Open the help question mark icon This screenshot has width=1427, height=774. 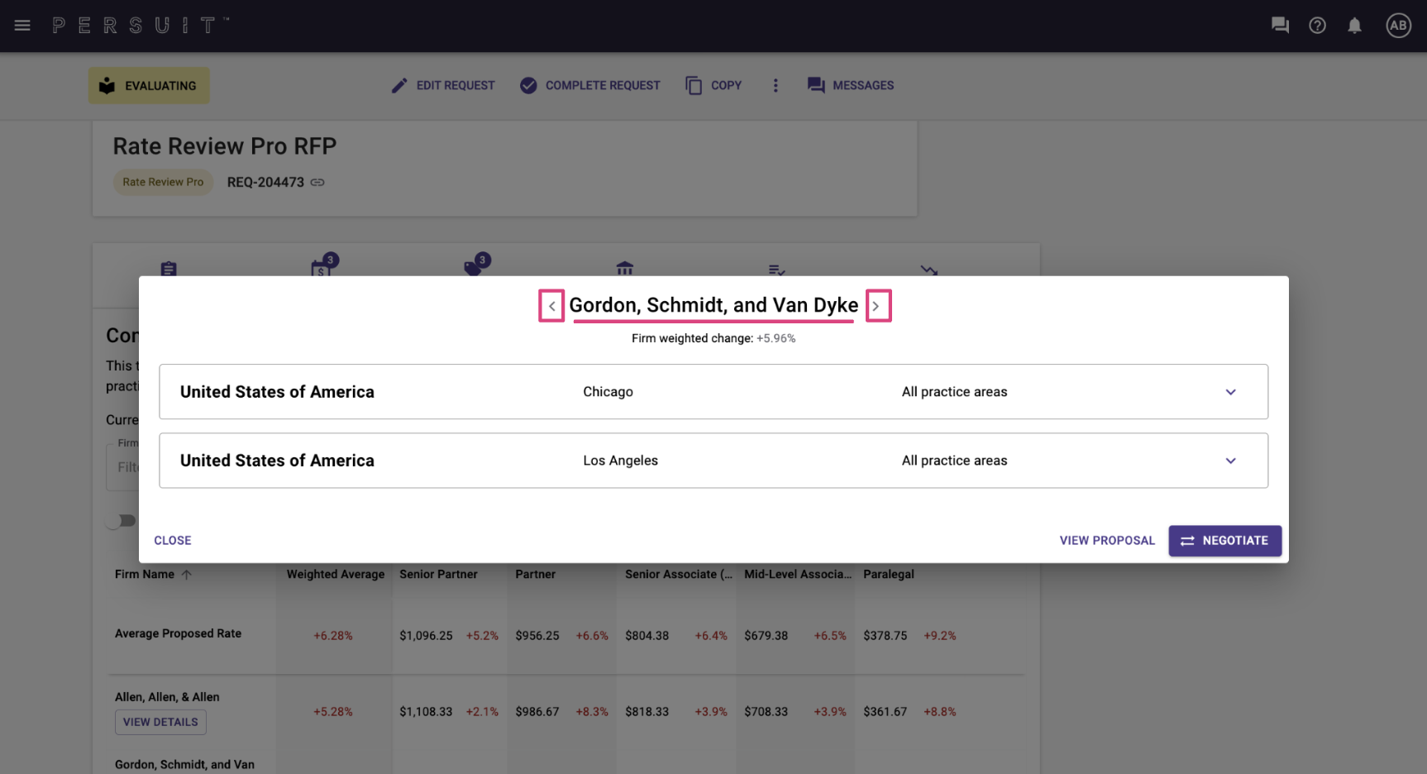click(x=1317, y=26)
